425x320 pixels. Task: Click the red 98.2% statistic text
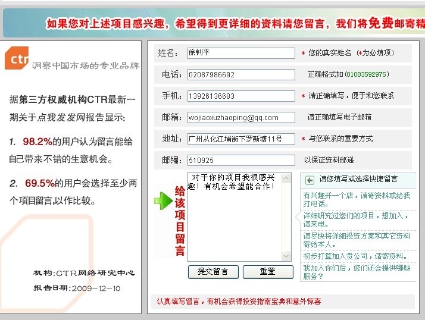tap(37, 142)
